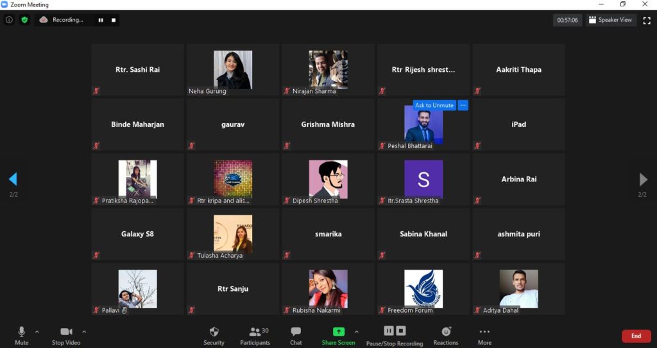Expand video options arrow beside Stop Video
The height and width of the screenshot is (348, 657).
(84, 332)
